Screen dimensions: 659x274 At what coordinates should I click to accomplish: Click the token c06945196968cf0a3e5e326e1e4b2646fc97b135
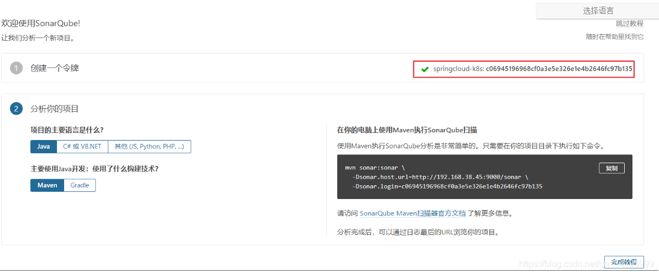[x=559, y=69]
